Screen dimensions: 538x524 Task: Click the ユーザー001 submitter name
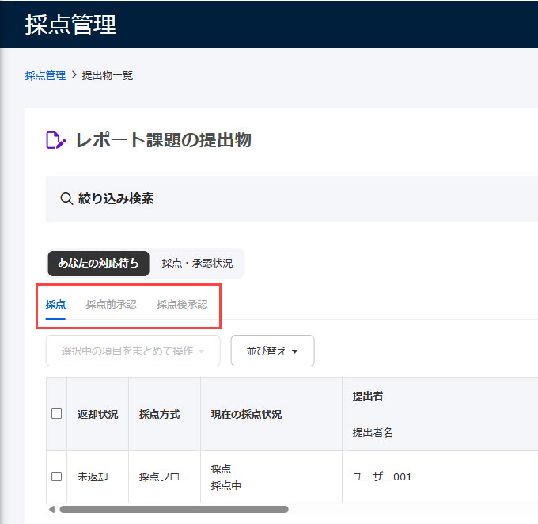tap(382, 477)
